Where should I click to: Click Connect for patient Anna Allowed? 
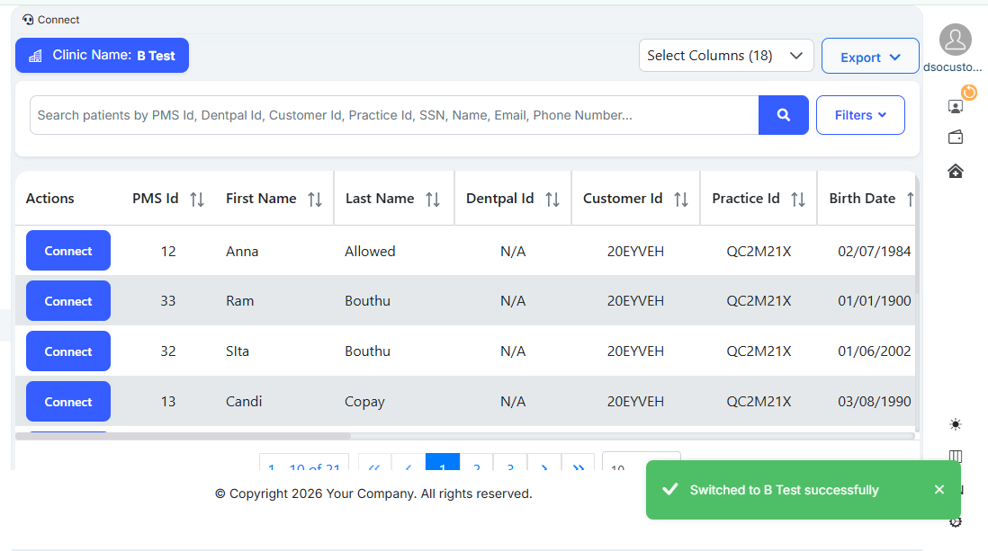coord(68,251)
